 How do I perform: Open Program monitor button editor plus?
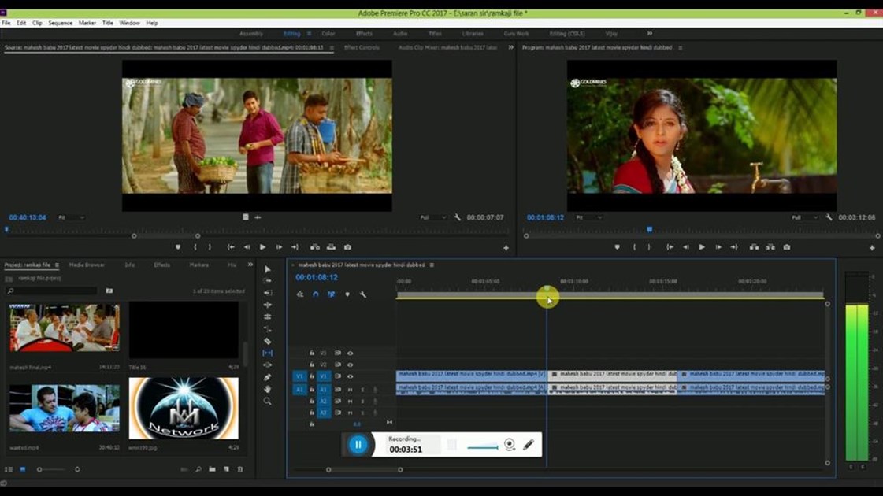[x=872, y=248]
